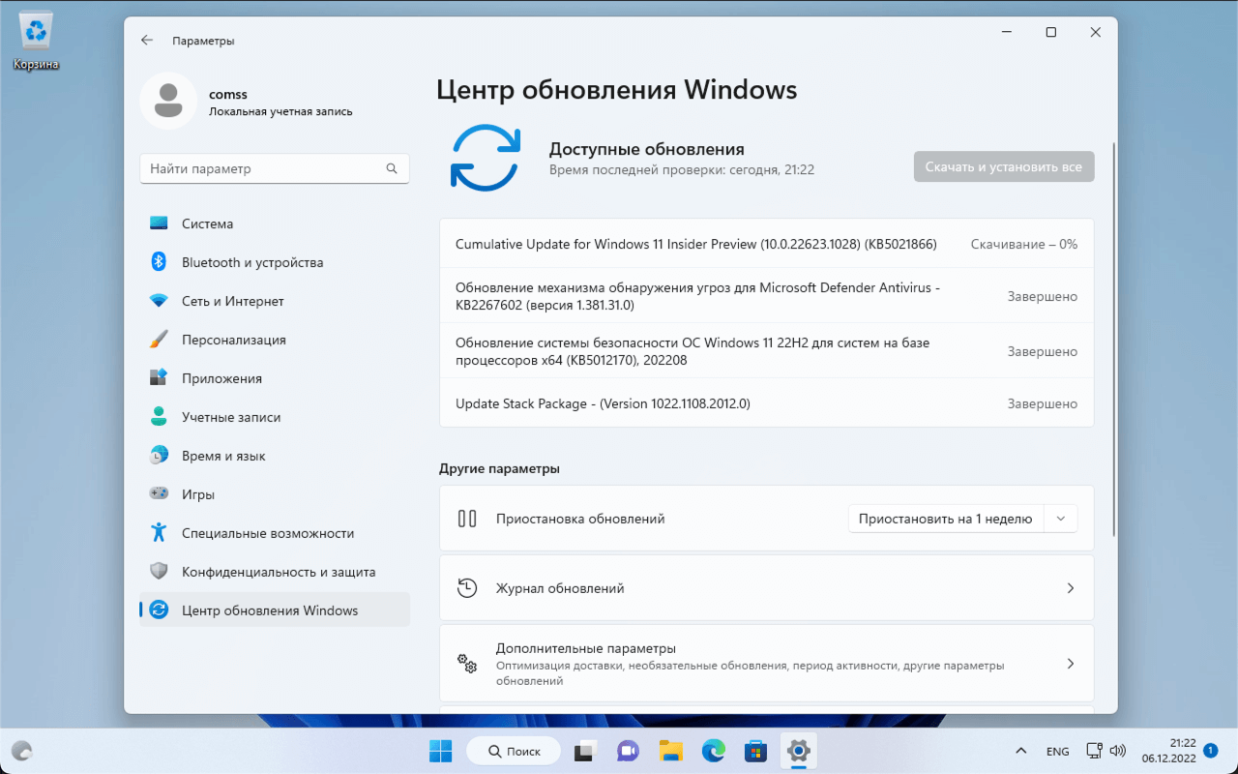Expand the pause duration dropdown arrow
The image size is (1238, 774).
coord(1061,519)
